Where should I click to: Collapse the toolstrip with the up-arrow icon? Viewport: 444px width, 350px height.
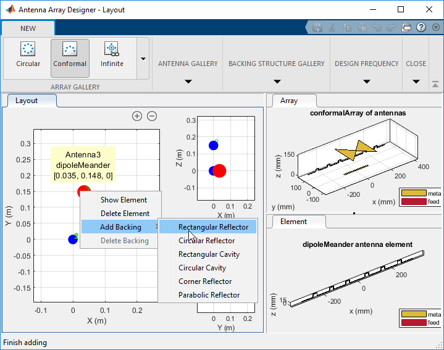pyautogui.click(x=435, y=85)
